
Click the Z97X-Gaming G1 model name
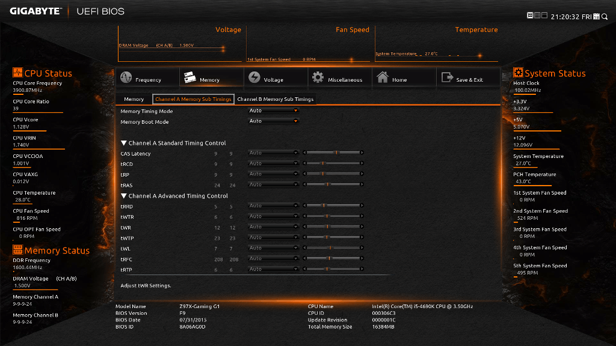coord(200,306)
